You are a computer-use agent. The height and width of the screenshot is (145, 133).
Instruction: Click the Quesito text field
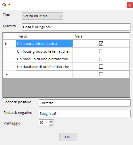(76, 27)
